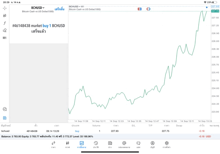Select the blue buy price marker on chart

[x=207, y=7]
